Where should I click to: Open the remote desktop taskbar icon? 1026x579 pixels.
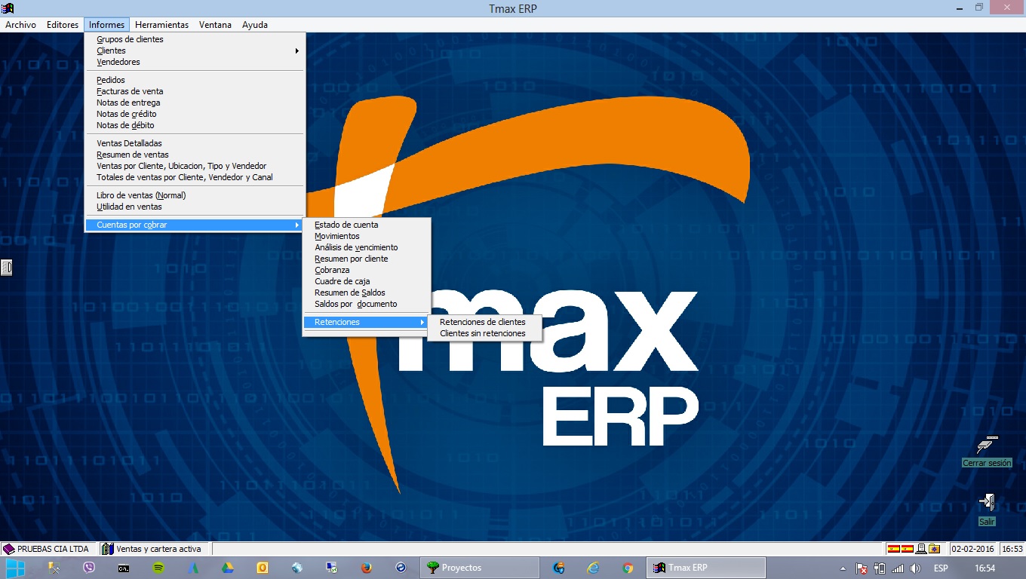coord(332,568)
